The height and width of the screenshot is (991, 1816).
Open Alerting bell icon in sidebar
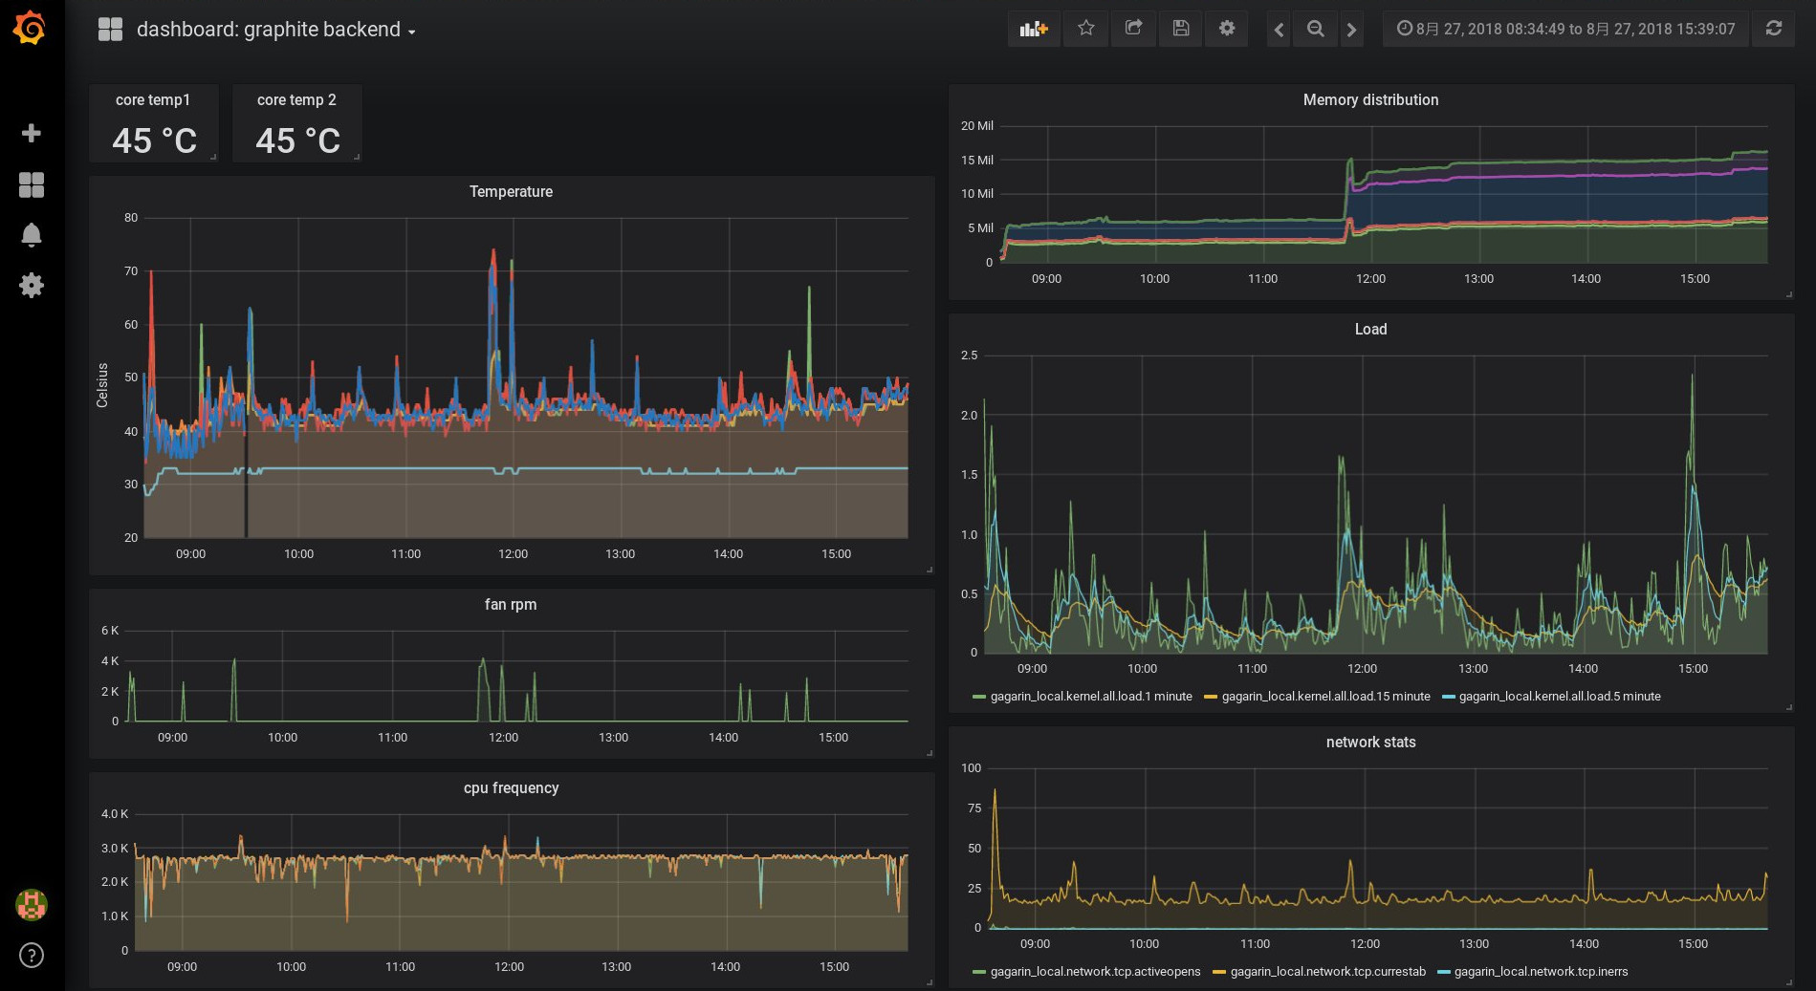click(32, 235)
